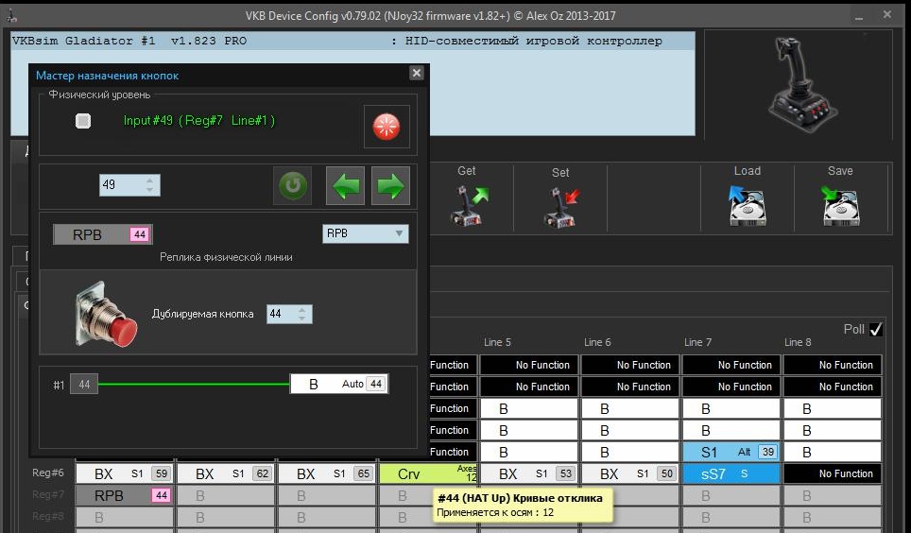Viewport: 911px width, 533px height.
Task: Click Line 7 column header
Action: click(x=697, y=342)
